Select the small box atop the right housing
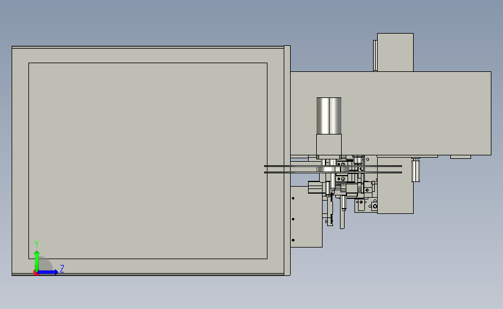The image size is (503, 309). (x=395, y=52)
